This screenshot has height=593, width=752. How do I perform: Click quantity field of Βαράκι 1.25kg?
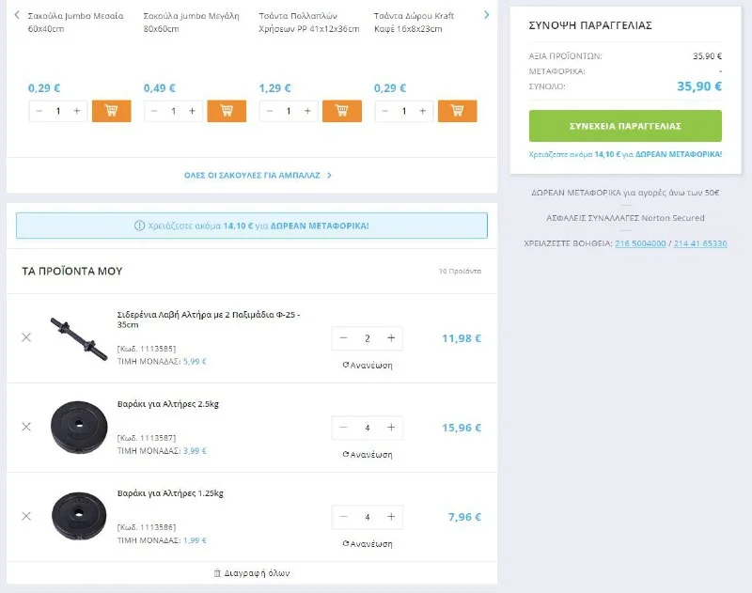[x=368, y=517]
